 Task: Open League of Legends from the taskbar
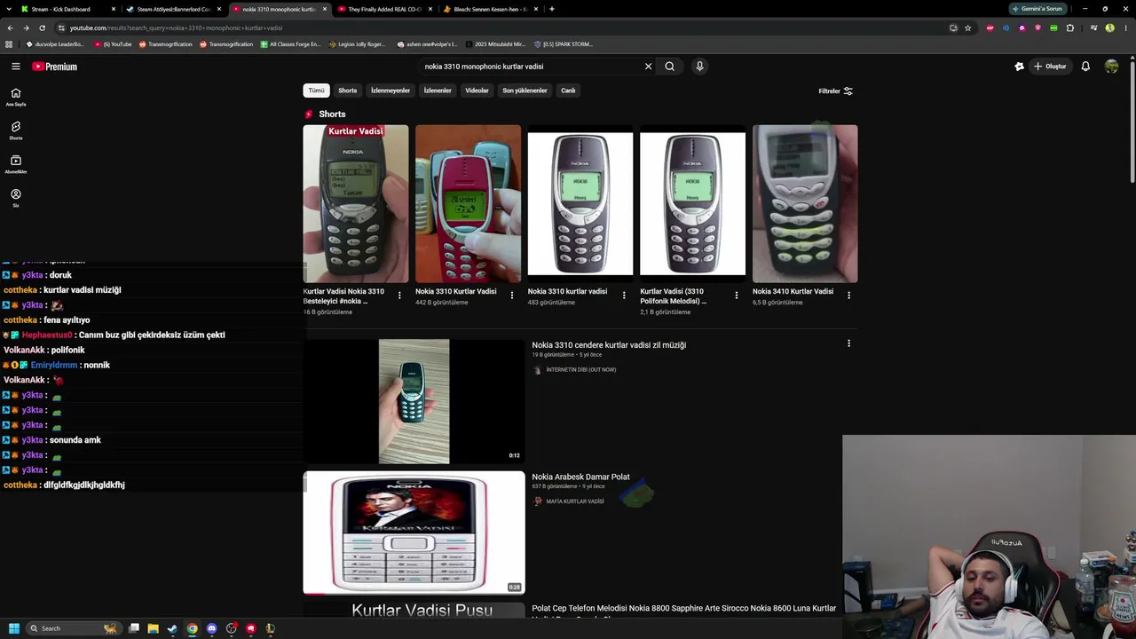coord(270,628)
